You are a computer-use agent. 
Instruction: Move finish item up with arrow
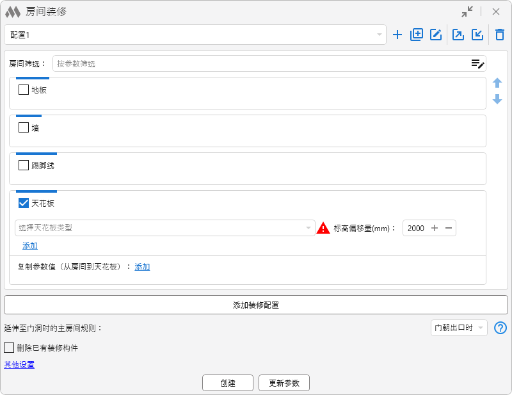click(497, 83)
